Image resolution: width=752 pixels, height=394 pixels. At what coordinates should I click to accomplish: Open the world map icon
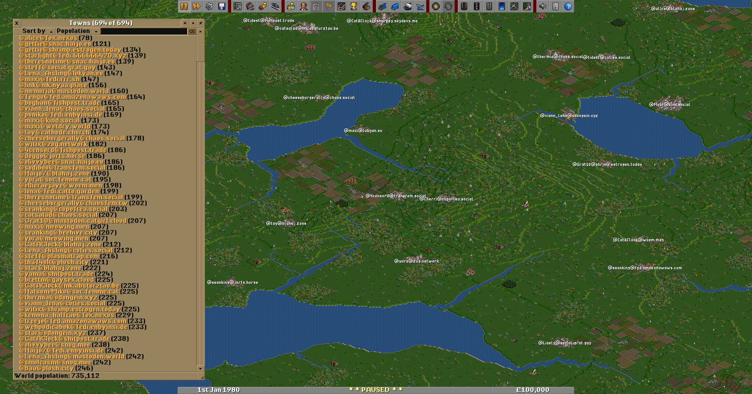click(x=238, y=6)
